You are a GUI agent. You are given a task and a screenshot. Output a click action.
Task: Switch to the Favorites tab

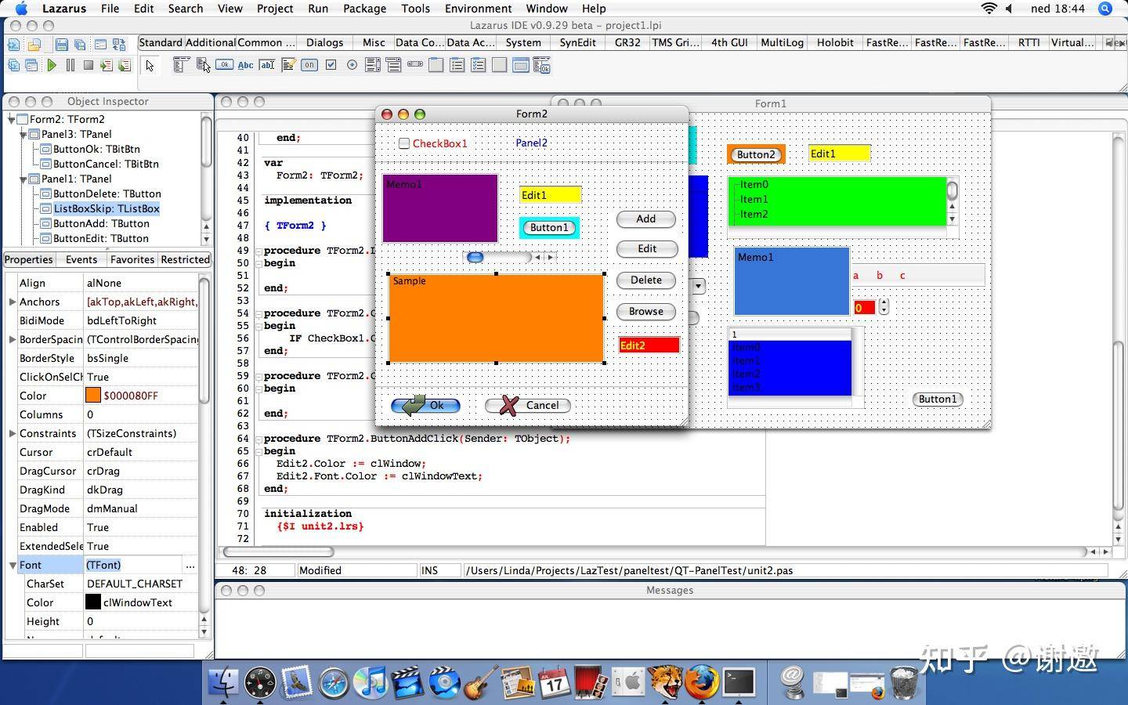point(132,259)
